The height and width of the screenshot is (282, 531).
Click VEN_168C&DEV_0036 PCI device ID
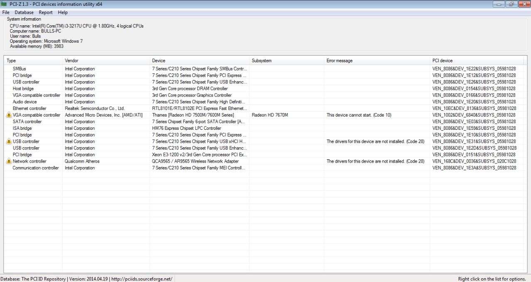(474, 161)
